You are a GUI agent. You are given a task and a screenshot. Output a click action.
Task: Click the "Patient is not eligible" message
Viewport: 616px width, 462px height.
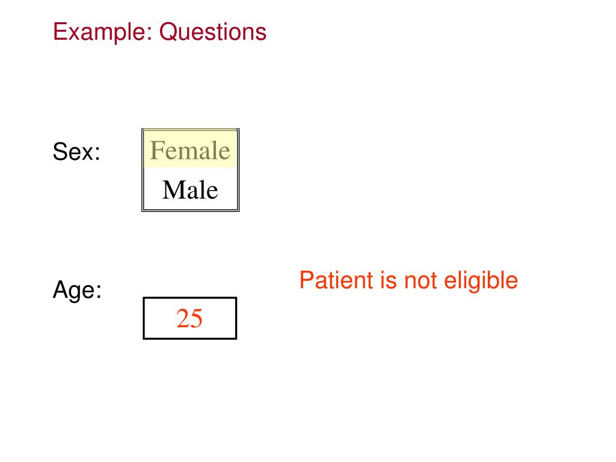click(408, 280)
